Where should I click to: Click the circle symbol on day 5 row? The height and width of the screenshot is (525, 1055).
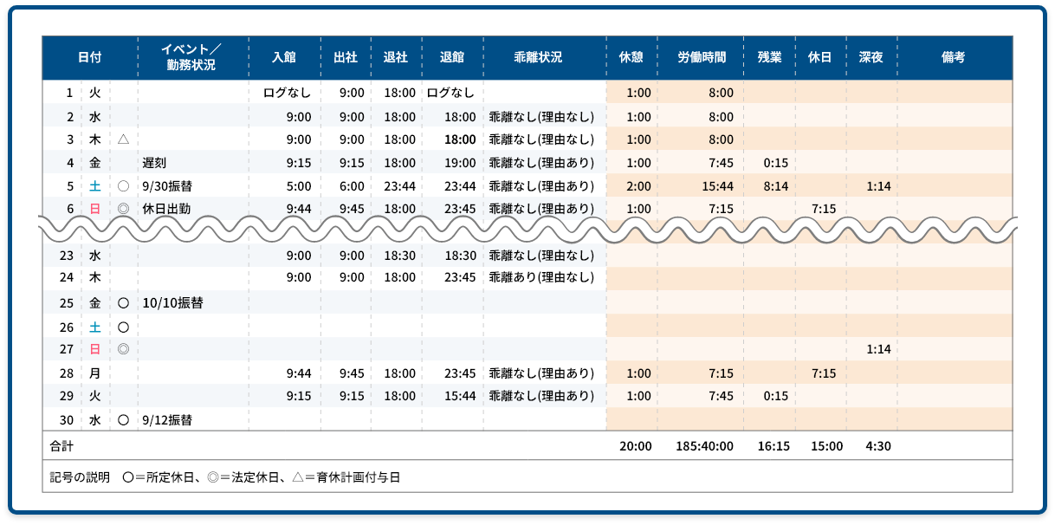tap(123, 186)
